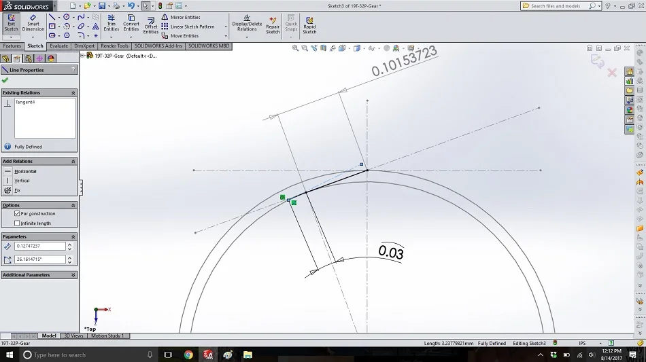646x362 pixels.
Task: Open Chrome from the Windows taskbar
Action: point(188,355)
